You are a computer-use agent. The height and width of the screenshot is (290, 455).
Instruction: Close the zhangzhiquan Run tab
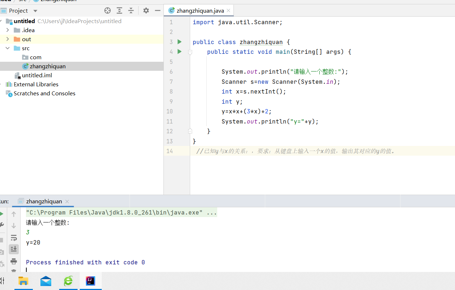point(67,202)
